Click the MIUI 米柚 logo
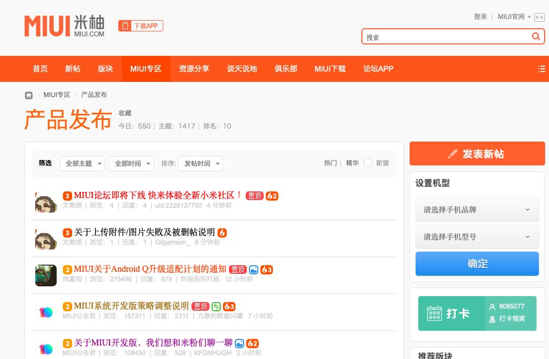The width and height of the screenshot is (549, 359). (x=64, y=26)
